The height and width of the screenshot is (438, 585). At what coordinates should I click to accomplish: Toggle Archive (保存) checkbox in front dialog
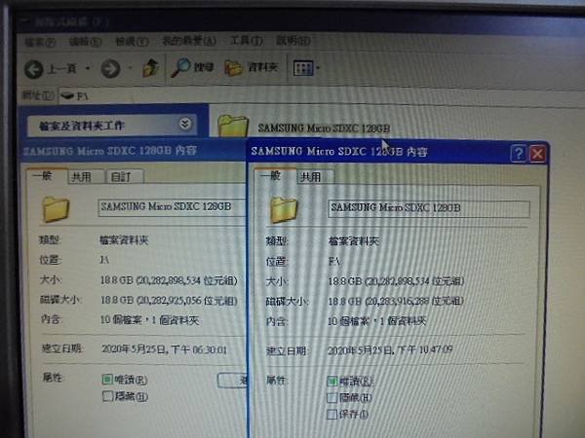pos(331,414)
